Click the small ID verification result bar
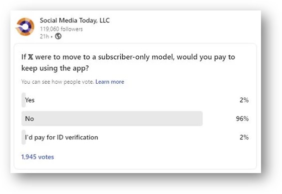This screenshot has width=282, height=194. click(x=23, y=137)
